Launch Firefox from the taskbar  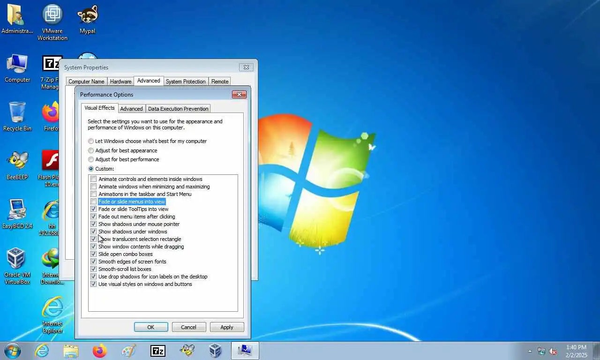tap(99, 351)
